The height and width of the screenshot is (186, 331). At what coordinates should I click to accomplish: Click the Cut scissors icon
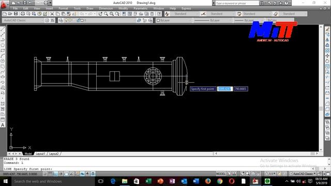click(52, 14)
